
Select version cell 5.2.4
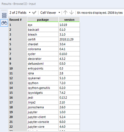(69, 117)
